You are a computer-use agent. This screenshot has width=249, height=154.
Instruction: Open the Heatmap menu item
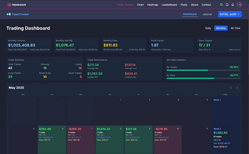(x=153, y=5)
